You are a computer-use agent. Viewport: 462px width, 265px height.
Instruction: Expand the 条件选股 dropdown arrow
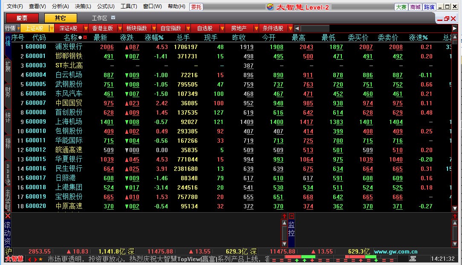(290, 29)
